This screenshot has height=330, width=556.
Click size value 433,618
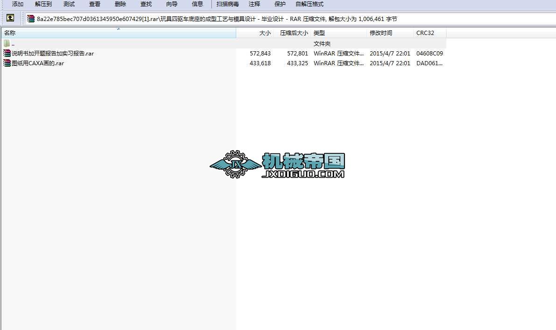(x=260, y=63)
